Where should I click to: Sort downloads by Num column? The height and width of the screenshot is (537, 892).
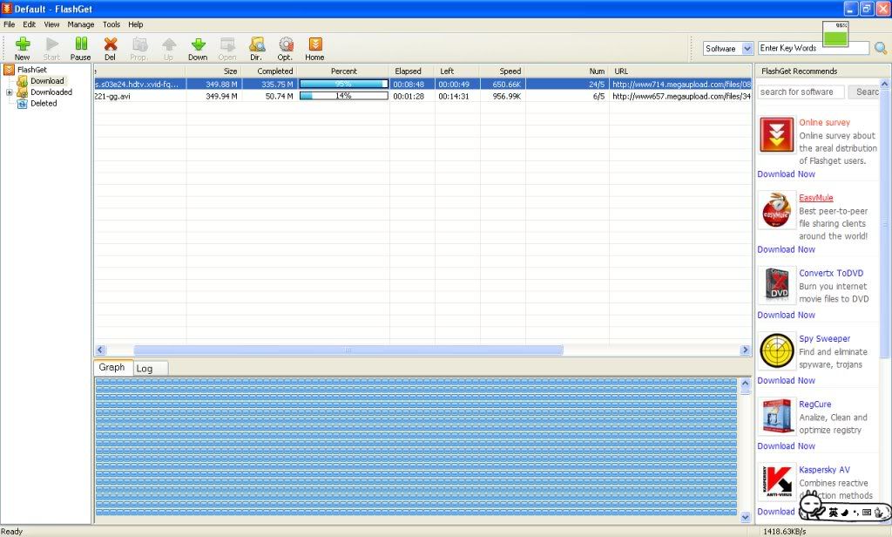point(567,71)
